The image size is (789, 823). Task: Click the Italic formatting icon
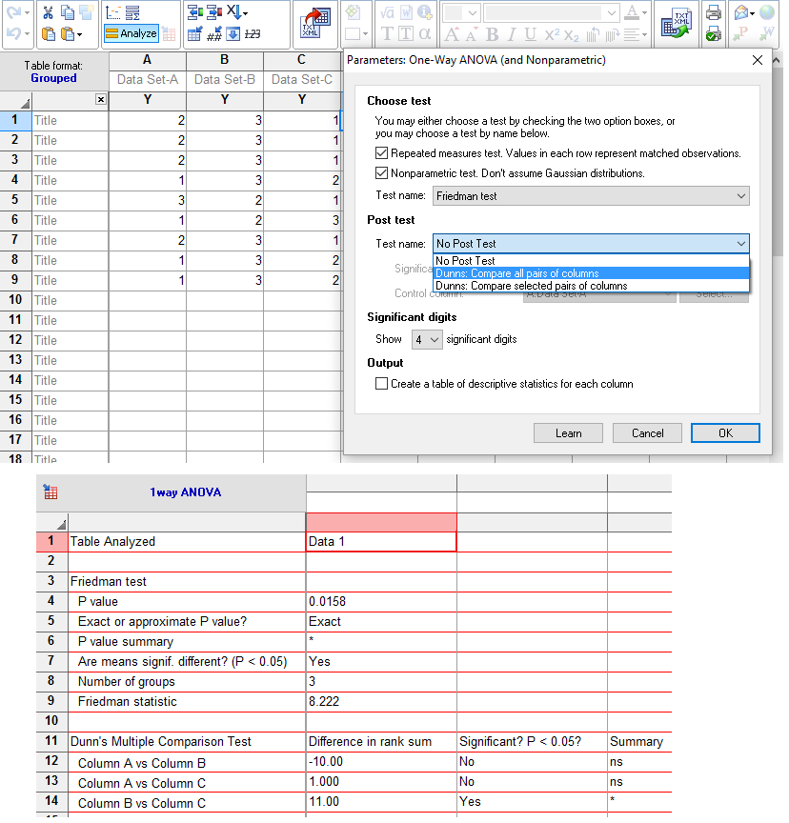point(512,34)
